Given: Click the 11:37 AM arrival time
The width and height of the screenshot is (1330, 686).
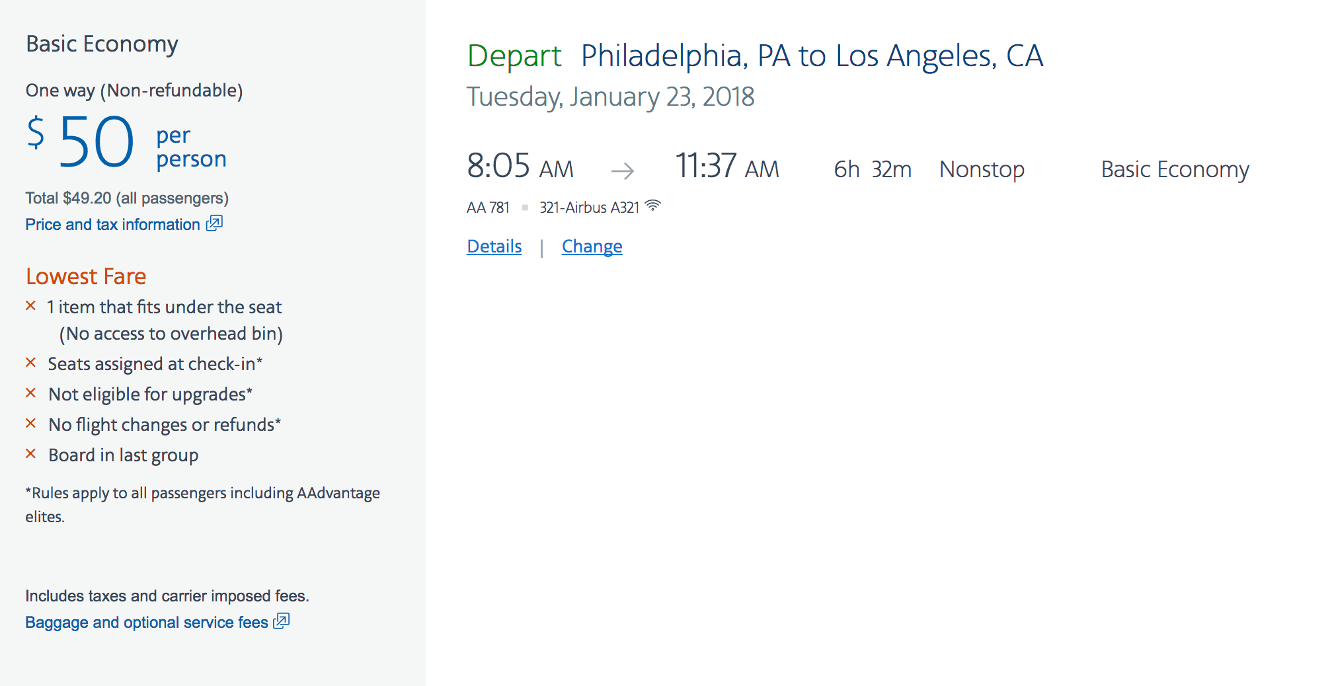Looking at the screenshot, I should point(726,167).
